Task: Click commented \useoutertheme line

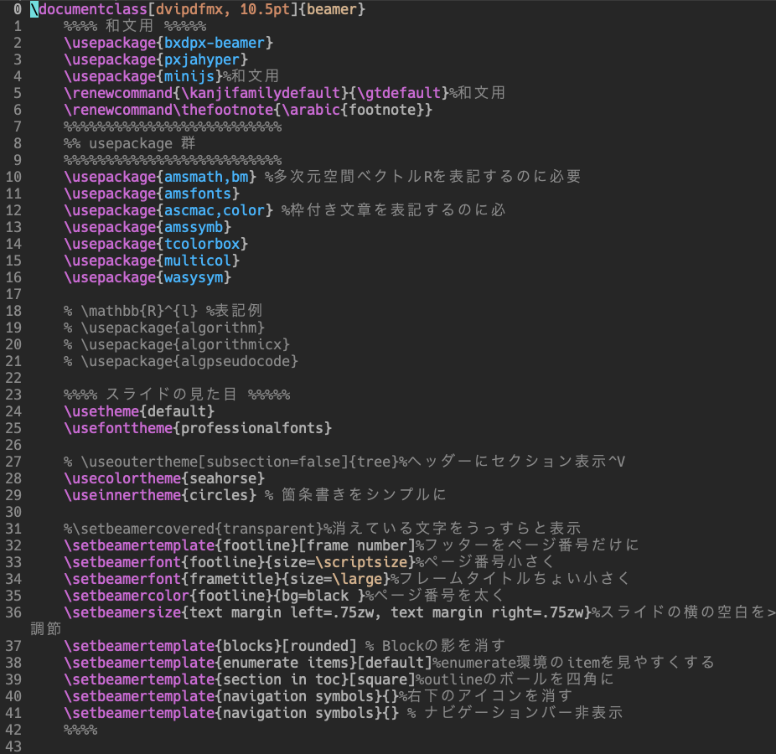Action: pos(344,462)
